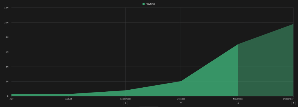
Task: Open the September annotation badge showing 4
Action: click(x=126, y=103)
